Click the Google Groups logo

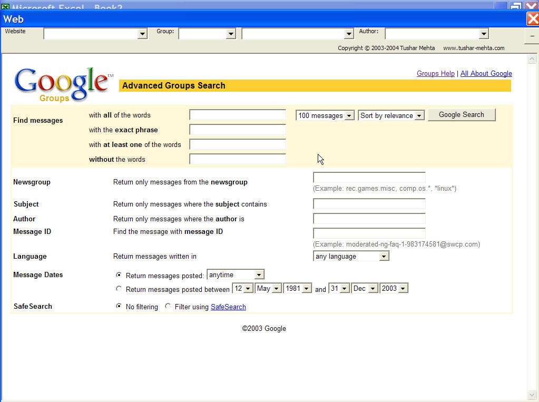point(63,84)
